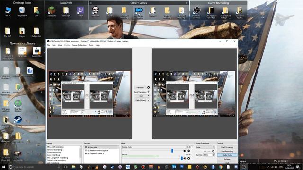
Task: Click the Desktop Audio volume slider handle
Action: coord(172,151)
